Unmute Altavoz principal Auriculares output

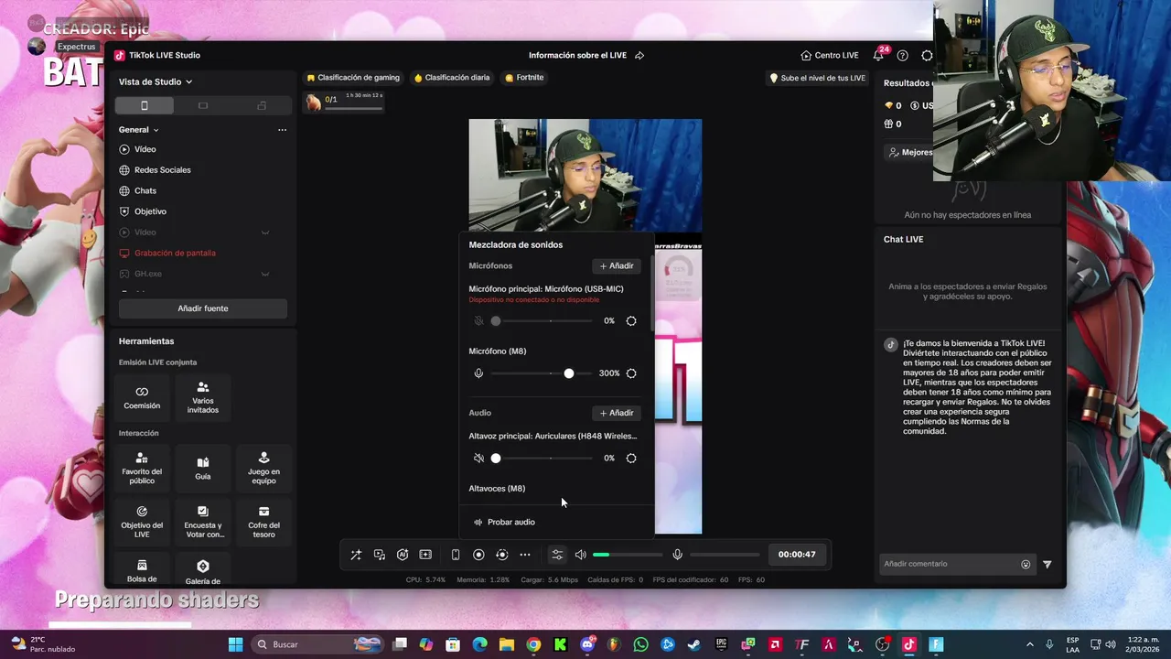click(478, 458)
